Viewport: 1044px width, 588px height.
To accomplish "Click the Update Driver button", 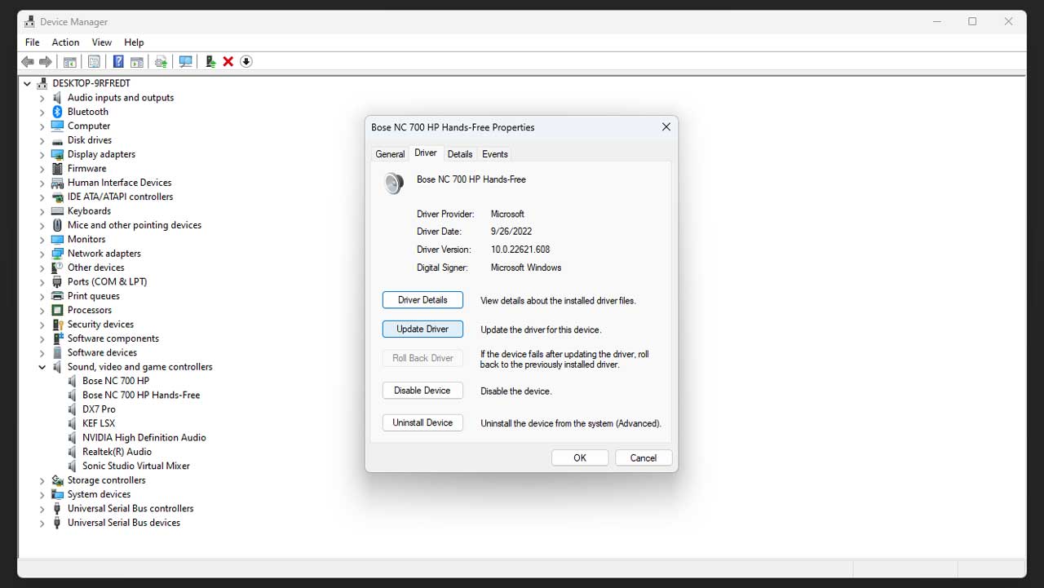I will click(x=422, y=329).
